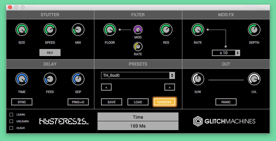Click the PRESETS section header
The width and height of the screenshot is (276, 141).
[x=138, y=64]
